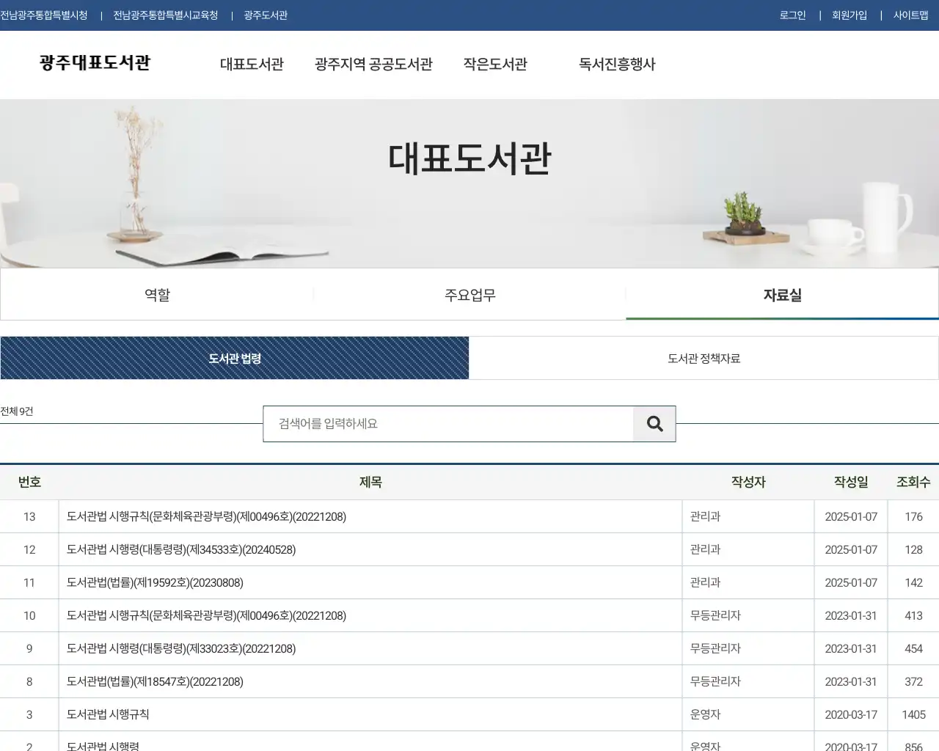Click the 번호 column header

click(29, 482)
